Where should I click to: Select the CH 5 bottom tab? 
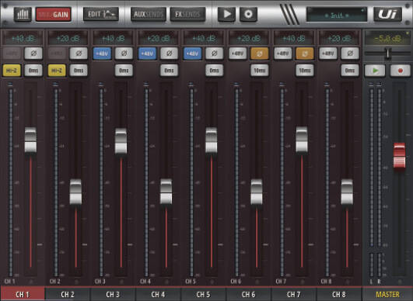[x=203, y=294]
